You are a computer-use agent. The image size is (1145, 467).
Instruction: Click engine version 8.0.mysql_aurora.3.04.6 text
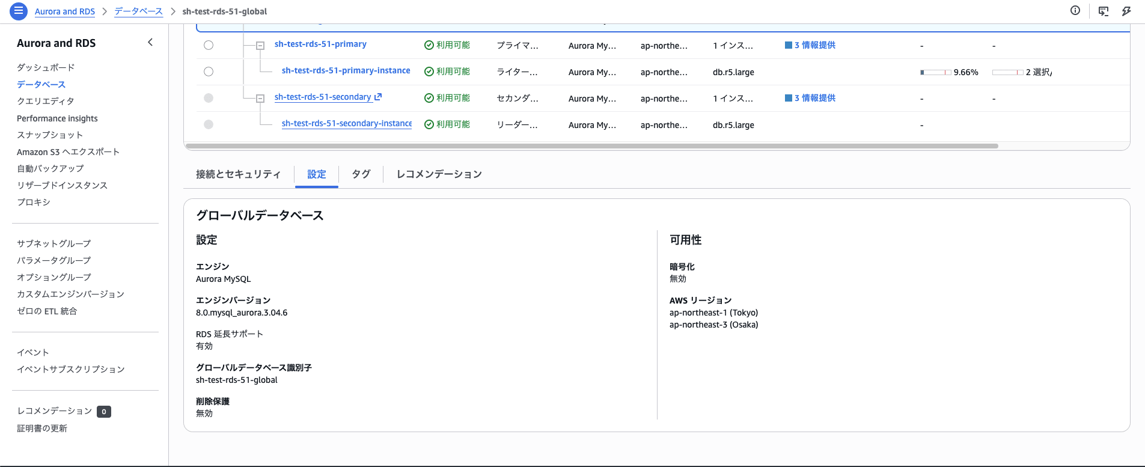[x=242, y=313]
